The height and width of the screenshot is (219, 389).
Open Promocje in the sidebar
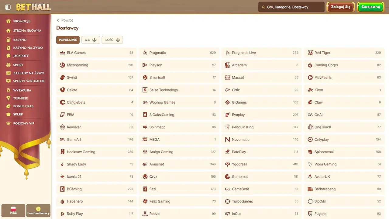pyautogui.click(x=22, y=21)
